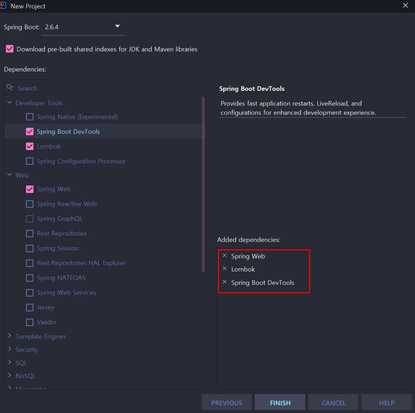Expand the Security category

click(10, 349)
